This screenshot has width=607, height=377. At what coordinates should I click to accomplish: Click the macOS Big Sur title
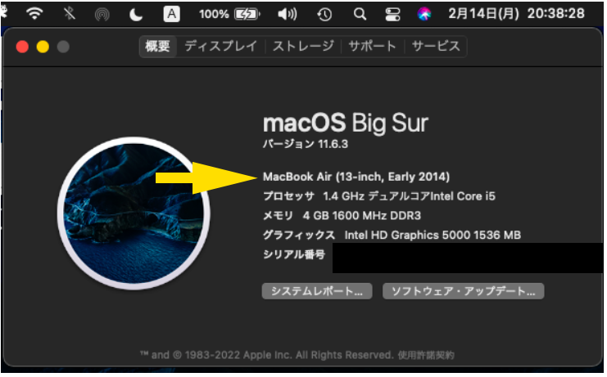pyautogui.click(x=346, y=123)
